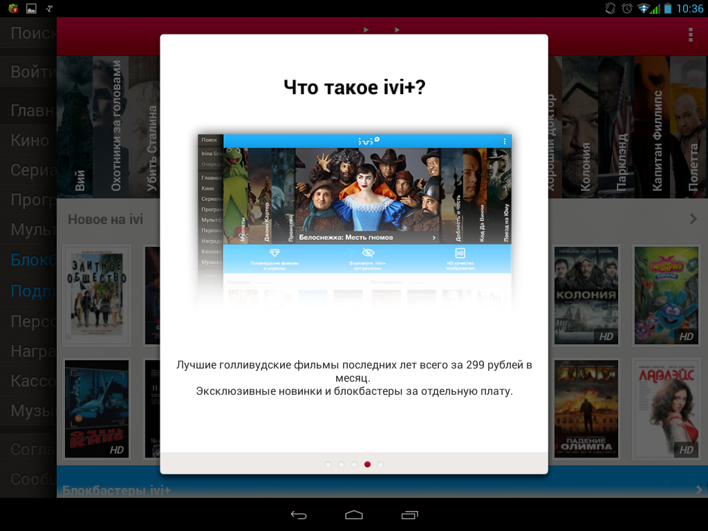708x531 pixels.
Task: Select the last page indicator dot
Action: [380, 464]
